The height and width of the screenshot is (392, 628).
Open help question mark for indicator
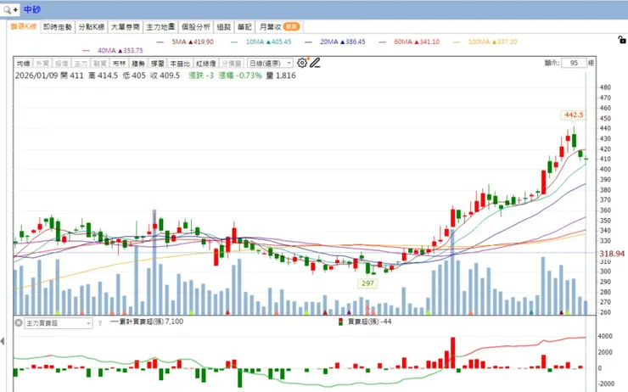point(100,323)
